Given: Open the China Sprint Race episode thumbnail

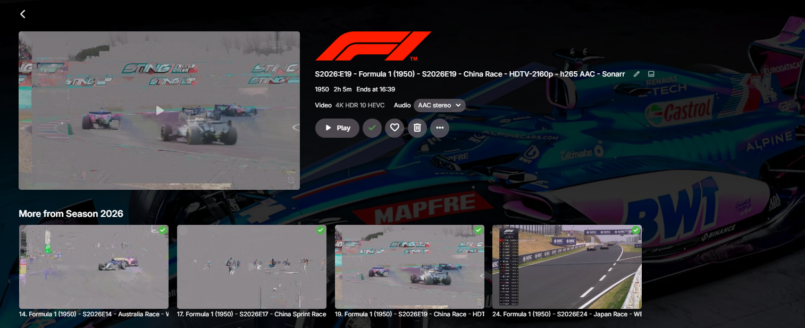Looking at the screenshot, I should (x=251, y=267).
